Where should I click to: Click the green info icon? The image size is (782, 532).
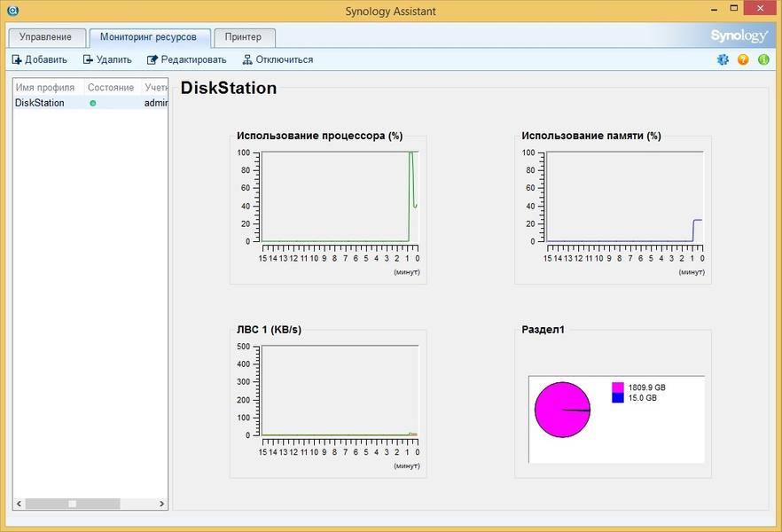[x=763, y=59]
